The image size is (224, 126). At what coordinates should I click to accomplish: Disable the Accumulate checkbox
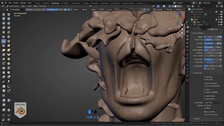tap(205, 112)
